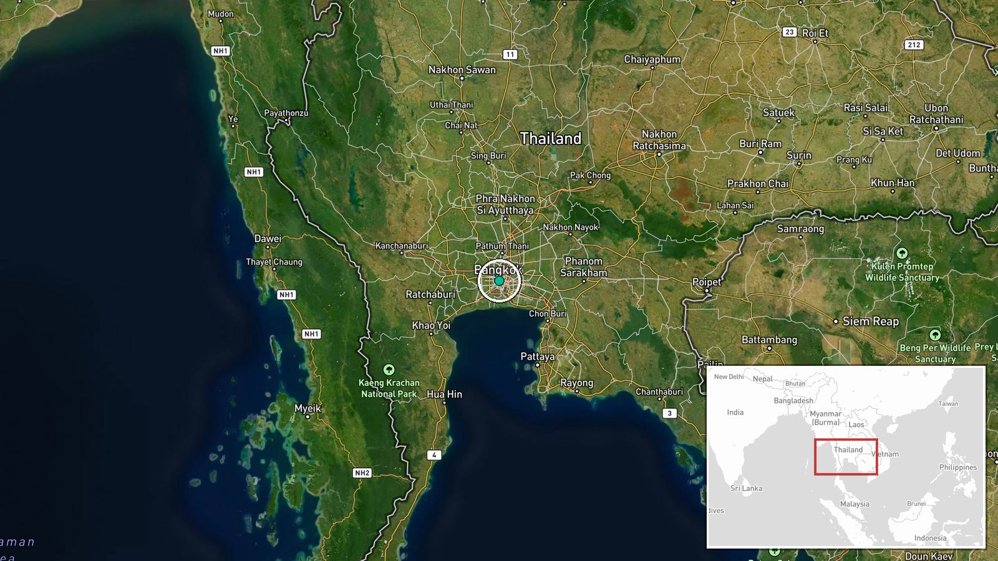Click Philippines in the inset overview map

[958, 467]
